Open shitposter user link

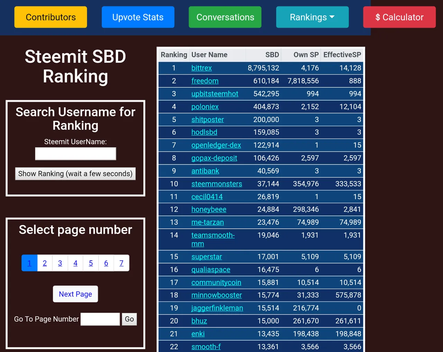[208, 120]
